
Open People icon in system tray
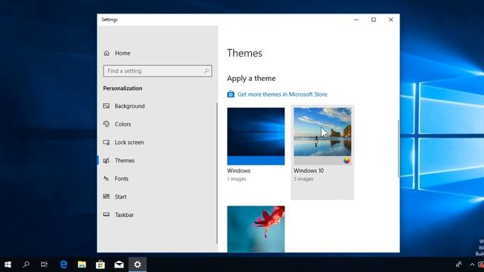pyautogui.click(x=459, y=264)
